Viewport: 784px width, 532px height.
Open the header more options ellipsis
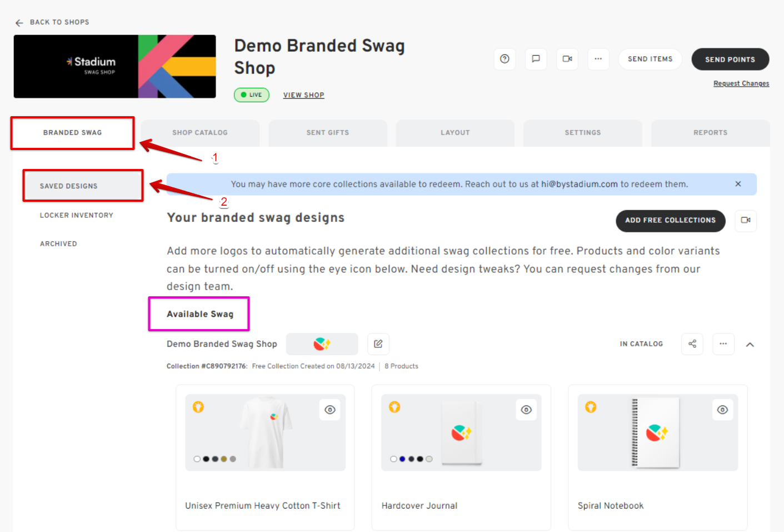point(598,59)
